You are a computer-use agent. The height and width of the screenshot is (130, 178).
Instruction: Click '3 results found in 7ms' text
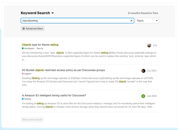[143, 13]
